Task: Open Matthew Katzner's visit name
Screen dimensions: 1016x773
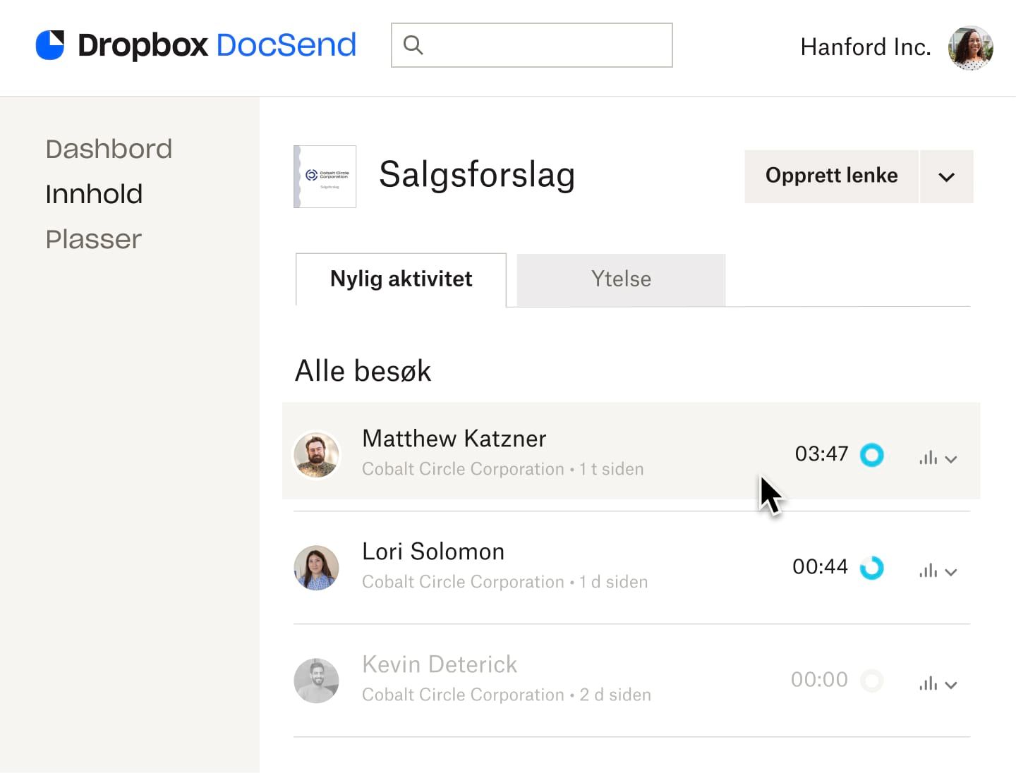Action: 454,439
